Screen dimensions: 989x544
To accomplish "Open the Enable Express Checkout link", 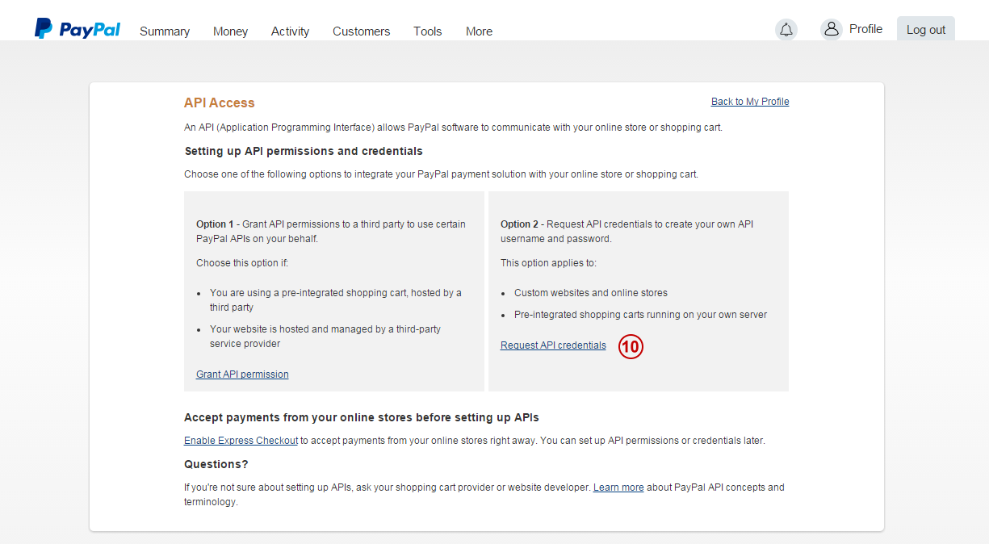I will click(x=241, y=441).
